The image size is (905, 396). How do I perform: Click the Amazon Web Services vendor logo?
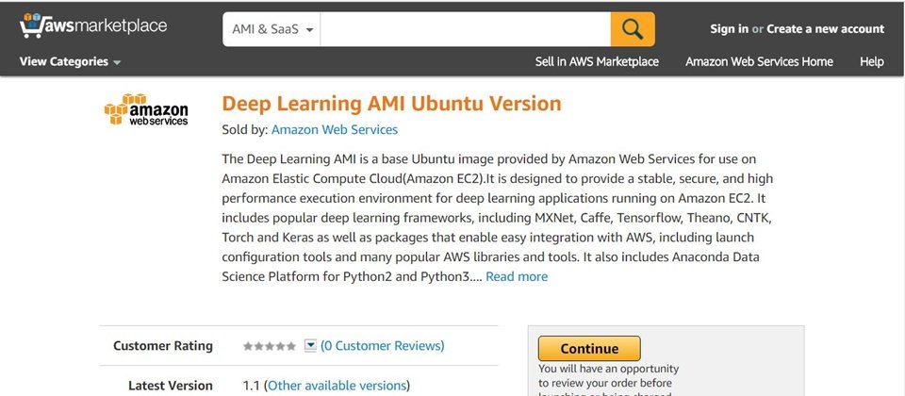(146, 109)
